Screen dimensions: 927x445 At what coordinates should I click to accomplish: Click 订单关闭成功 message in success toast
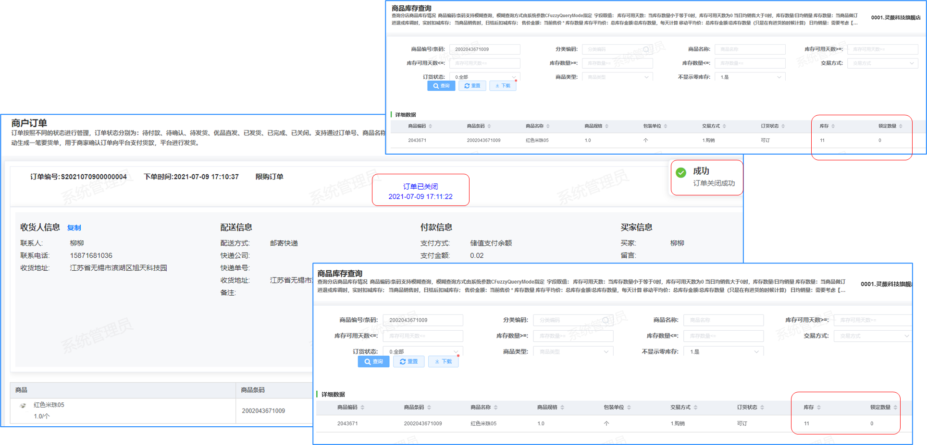click(x=714, y=183)
